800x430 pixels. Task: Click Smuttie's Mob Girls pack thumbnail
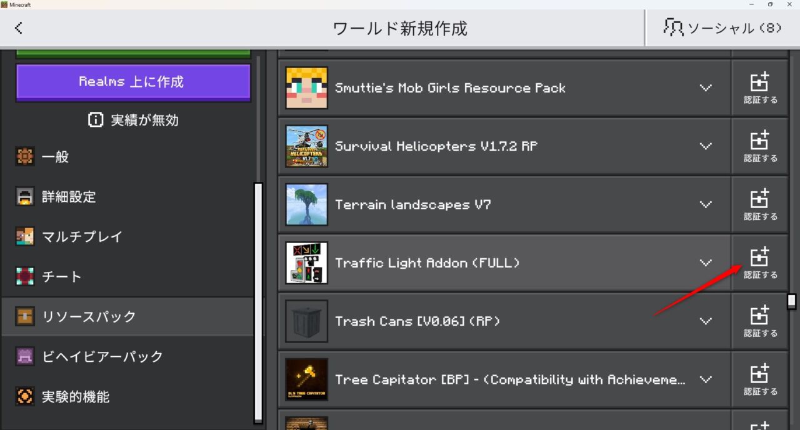point(306,88)
